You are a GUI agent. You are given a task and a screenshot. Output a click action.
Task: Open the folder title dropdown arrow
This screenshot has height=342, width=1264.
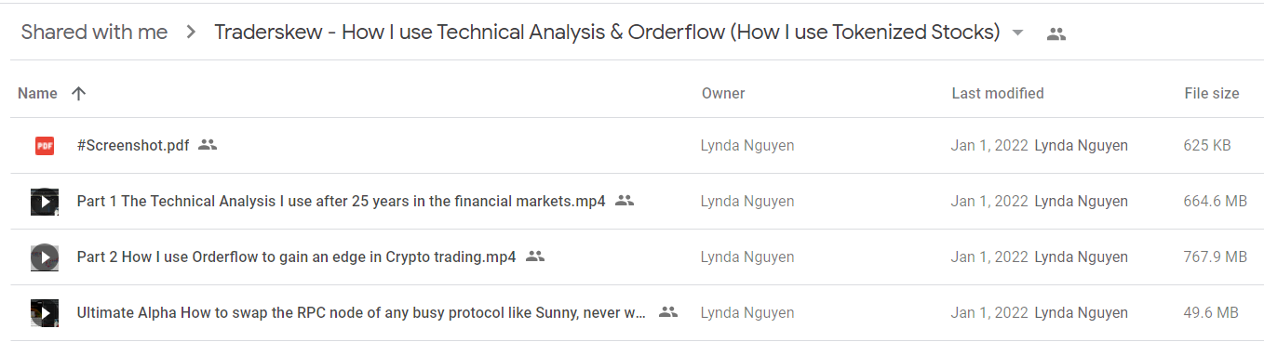coord(1017,33)
